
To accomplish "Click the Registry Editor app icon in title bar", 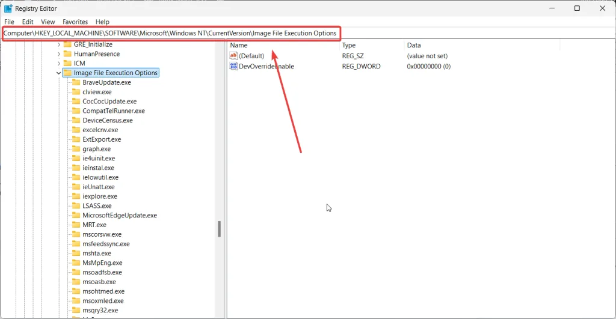I will pyautogui.click(x=8, y=8).
